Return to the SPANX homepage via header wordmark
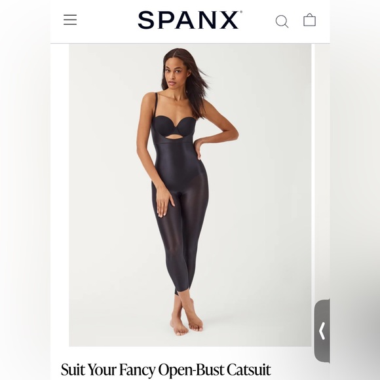Viewport: 380px width, 380px height. (x=190, y=20)
